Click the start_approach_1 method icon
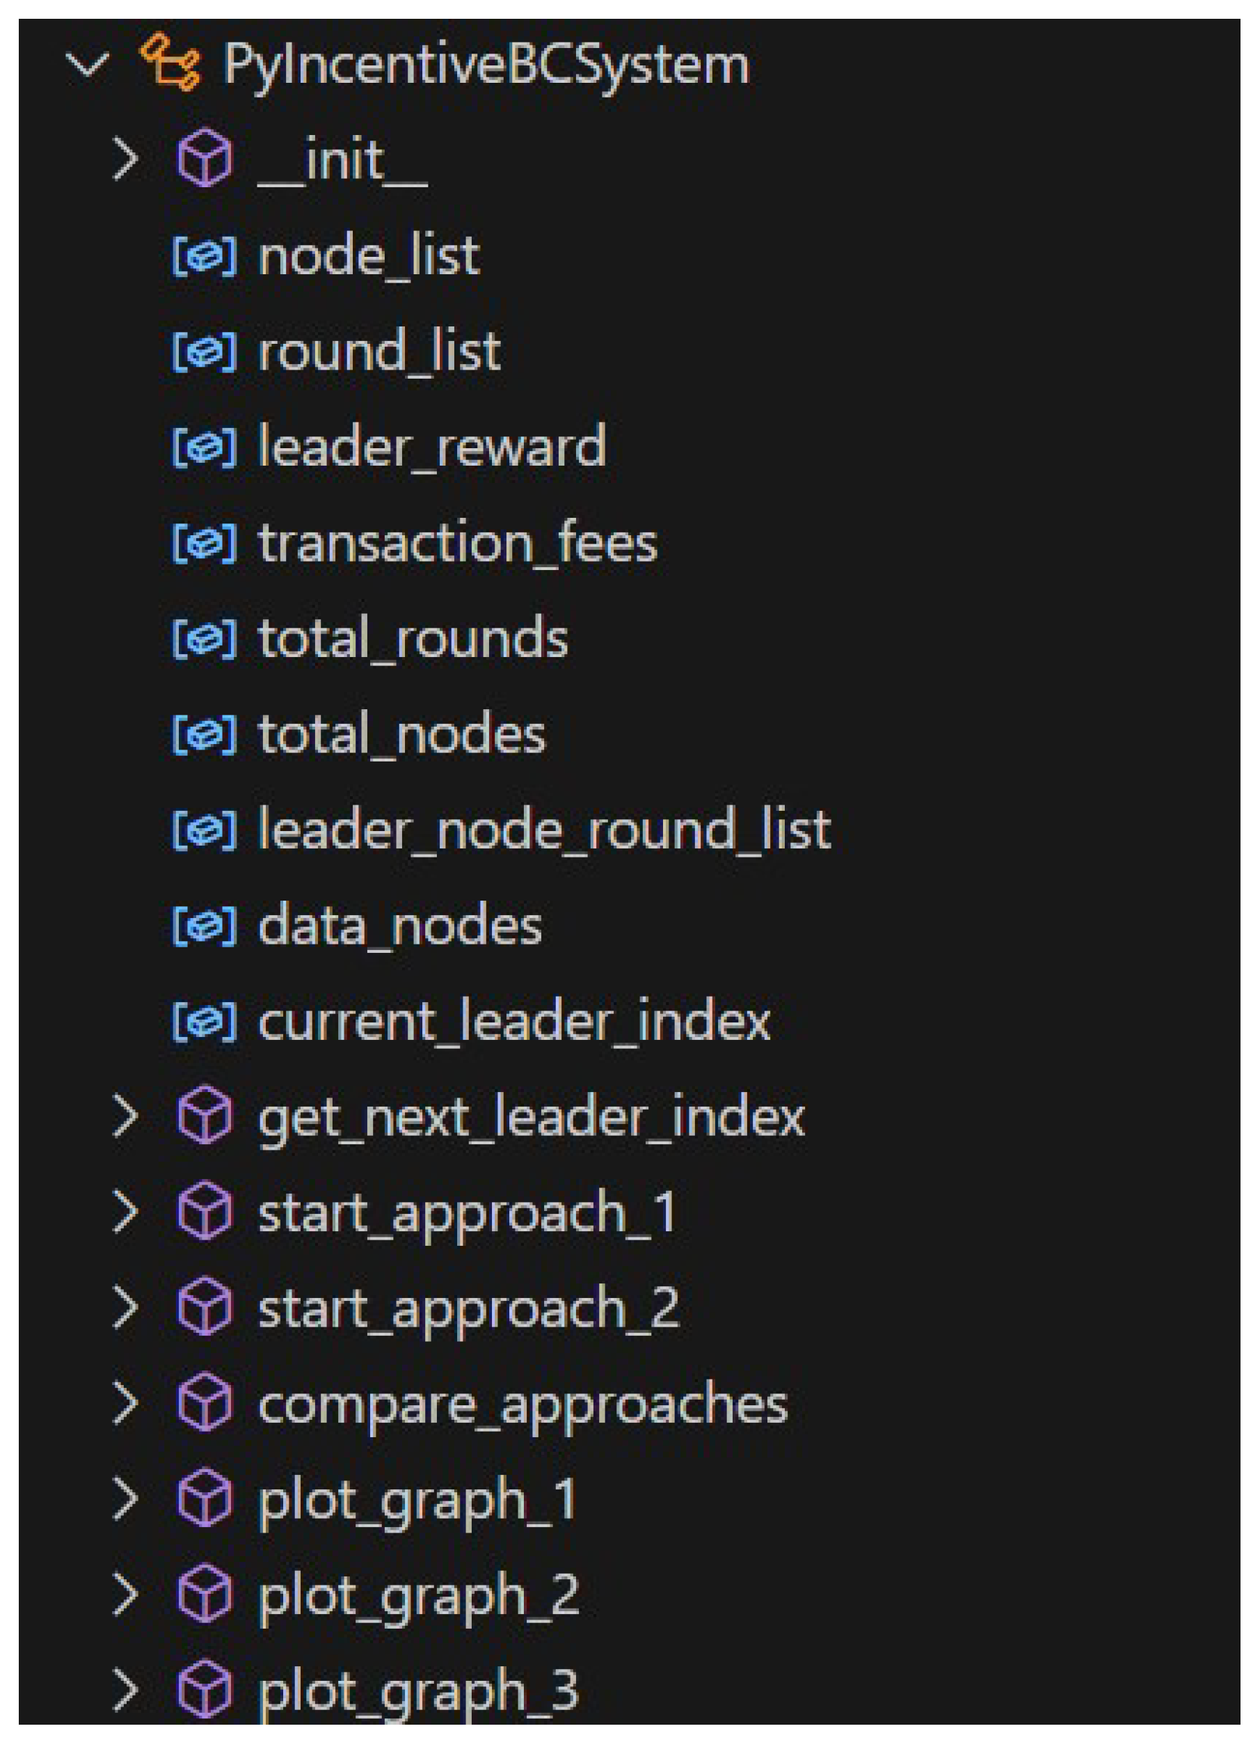The width and height of the screenshot is (1260, 1740). pos(204,1212)
